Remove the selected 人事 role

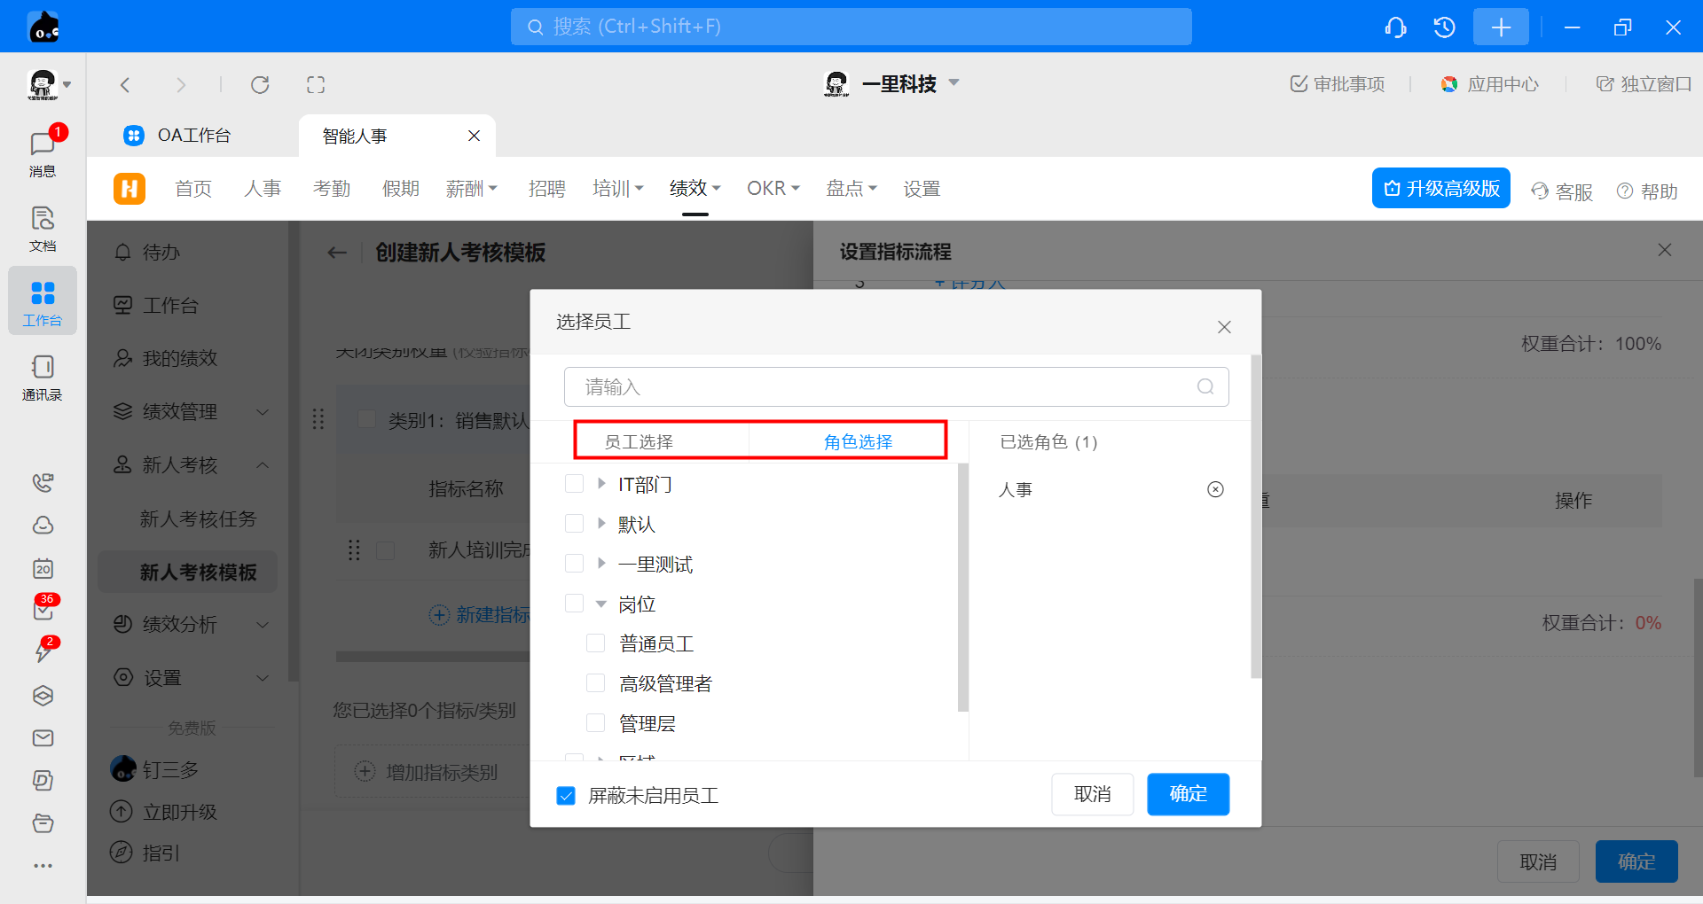pyautogui.click(x=1215, y=489)
